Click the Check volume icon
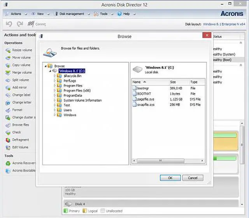Image resolution: width=249 pixels, height=218 pixels. pos(8,132)
